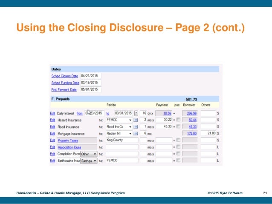Open contact lookup icon for Flood Insurance

(x=136, y=126)
